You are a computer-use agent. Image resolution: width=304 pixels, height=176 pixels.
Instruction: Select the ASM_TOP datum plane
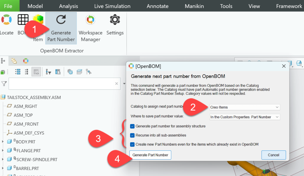[x=23, y=115]
